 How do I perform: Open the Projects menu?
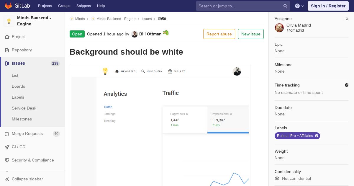click(45, 6)
